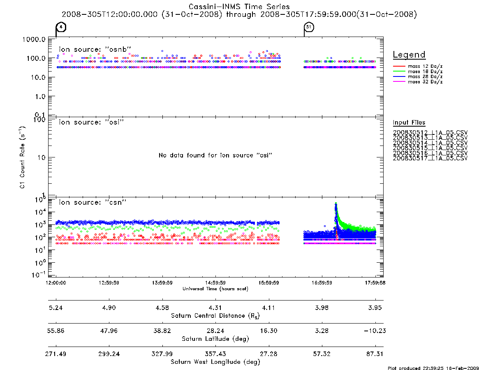Click the 15:59:59 time tick label
This screenshot has width=479, height=370.
(269, 283)
